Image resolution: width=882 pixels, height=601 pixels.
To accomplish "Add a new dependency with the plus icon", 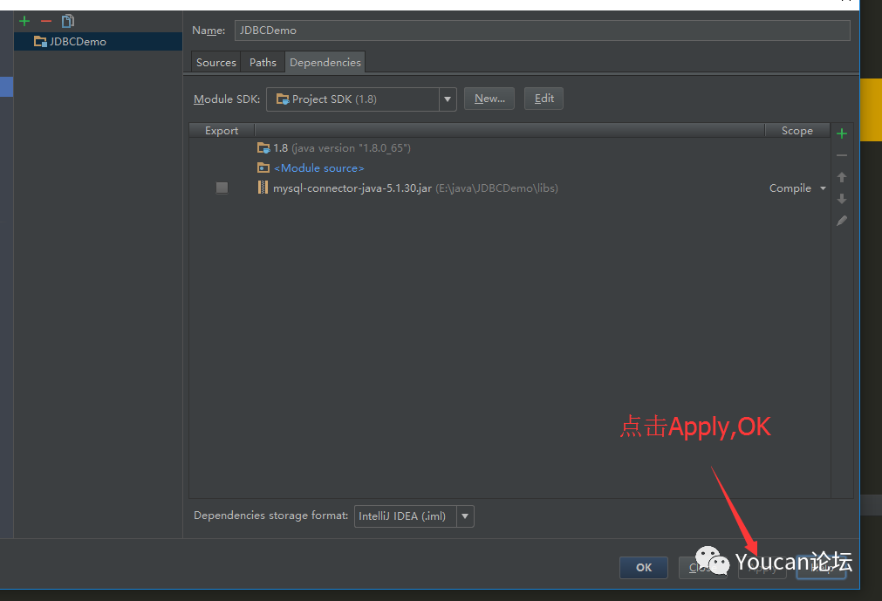I will 841,133.
